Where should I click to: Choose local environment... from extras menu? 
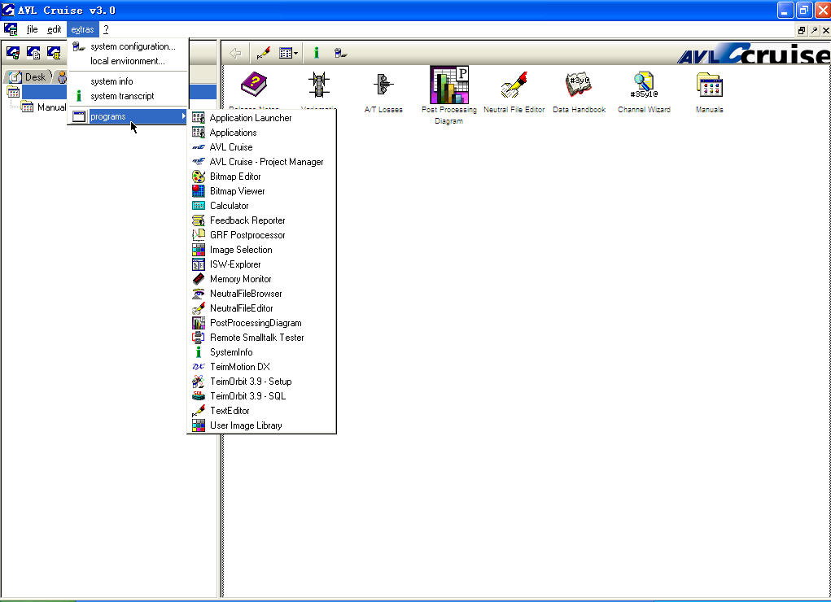pyautogui.click(x=129, y=61)
